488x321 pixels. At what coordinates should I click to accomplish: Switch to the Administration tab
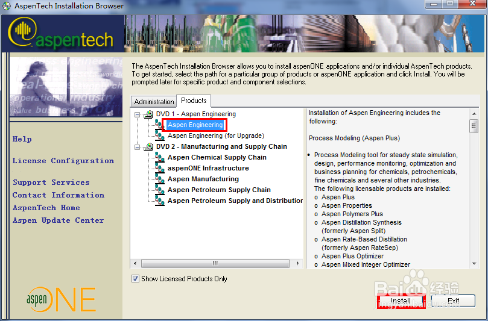click(x=154, y=102)
